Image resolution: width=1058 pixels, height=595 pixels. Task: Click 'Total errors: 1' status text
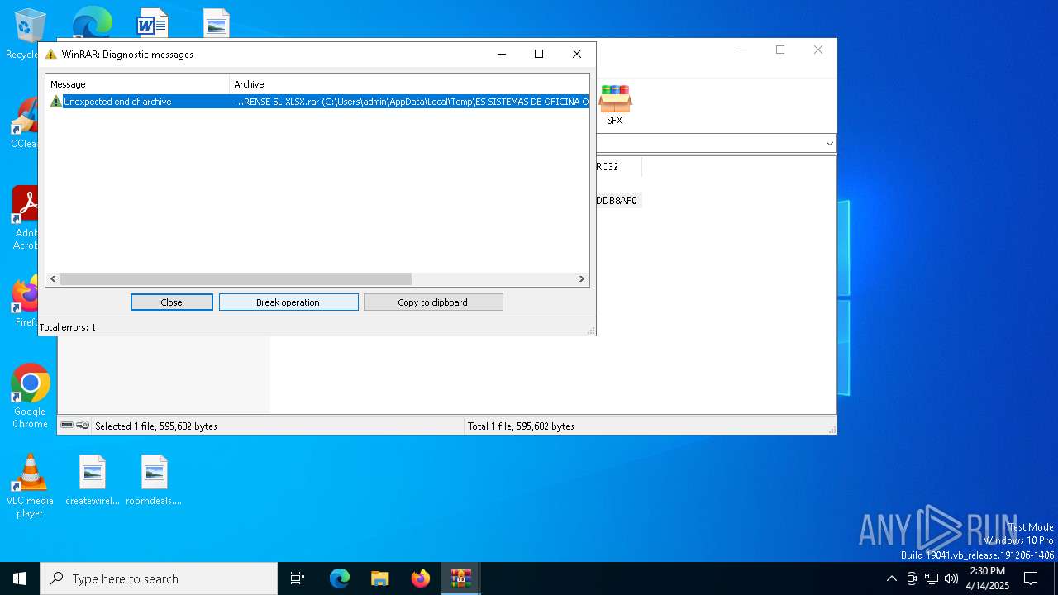(x=68, y=327)
